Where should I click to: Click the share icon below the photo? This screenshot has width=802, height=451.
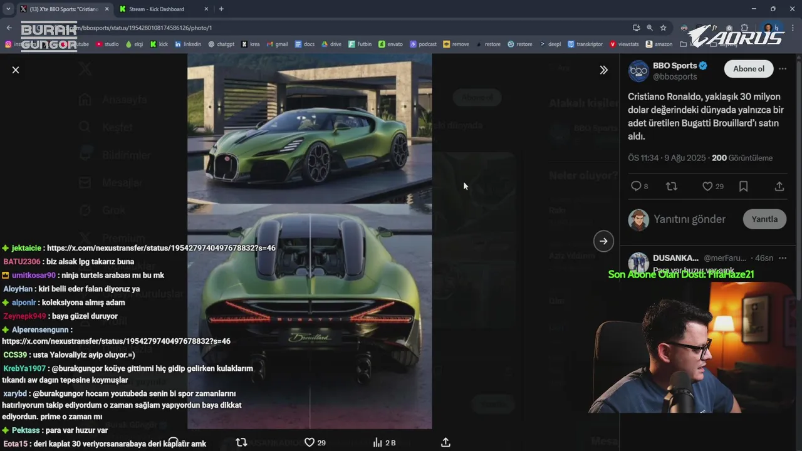coord(445,442)
